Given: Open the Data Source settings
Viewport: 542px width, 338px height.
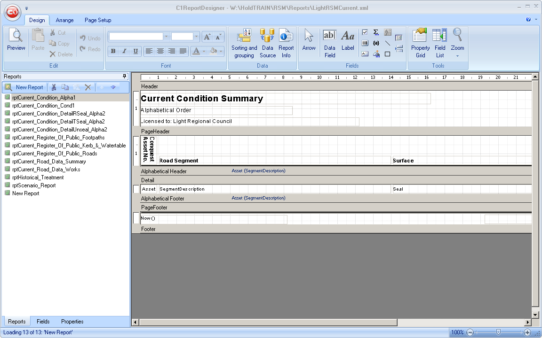Looking at the screenshot, I should pyautogui.click(x=268, y=44).
